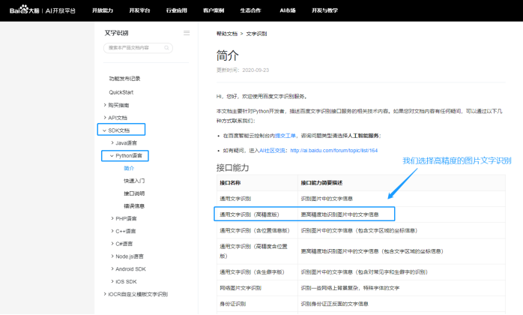Click the 提交工单 link
Screen dimensions: 523x315
285,136
